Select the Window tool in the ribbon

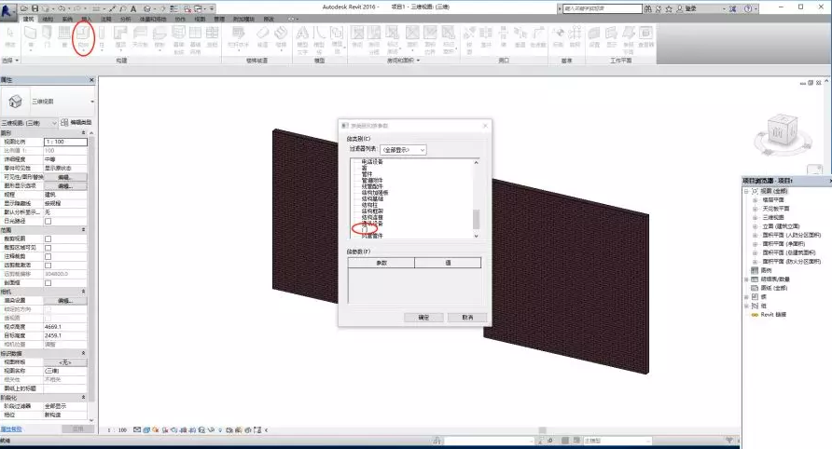coord(64,37)
